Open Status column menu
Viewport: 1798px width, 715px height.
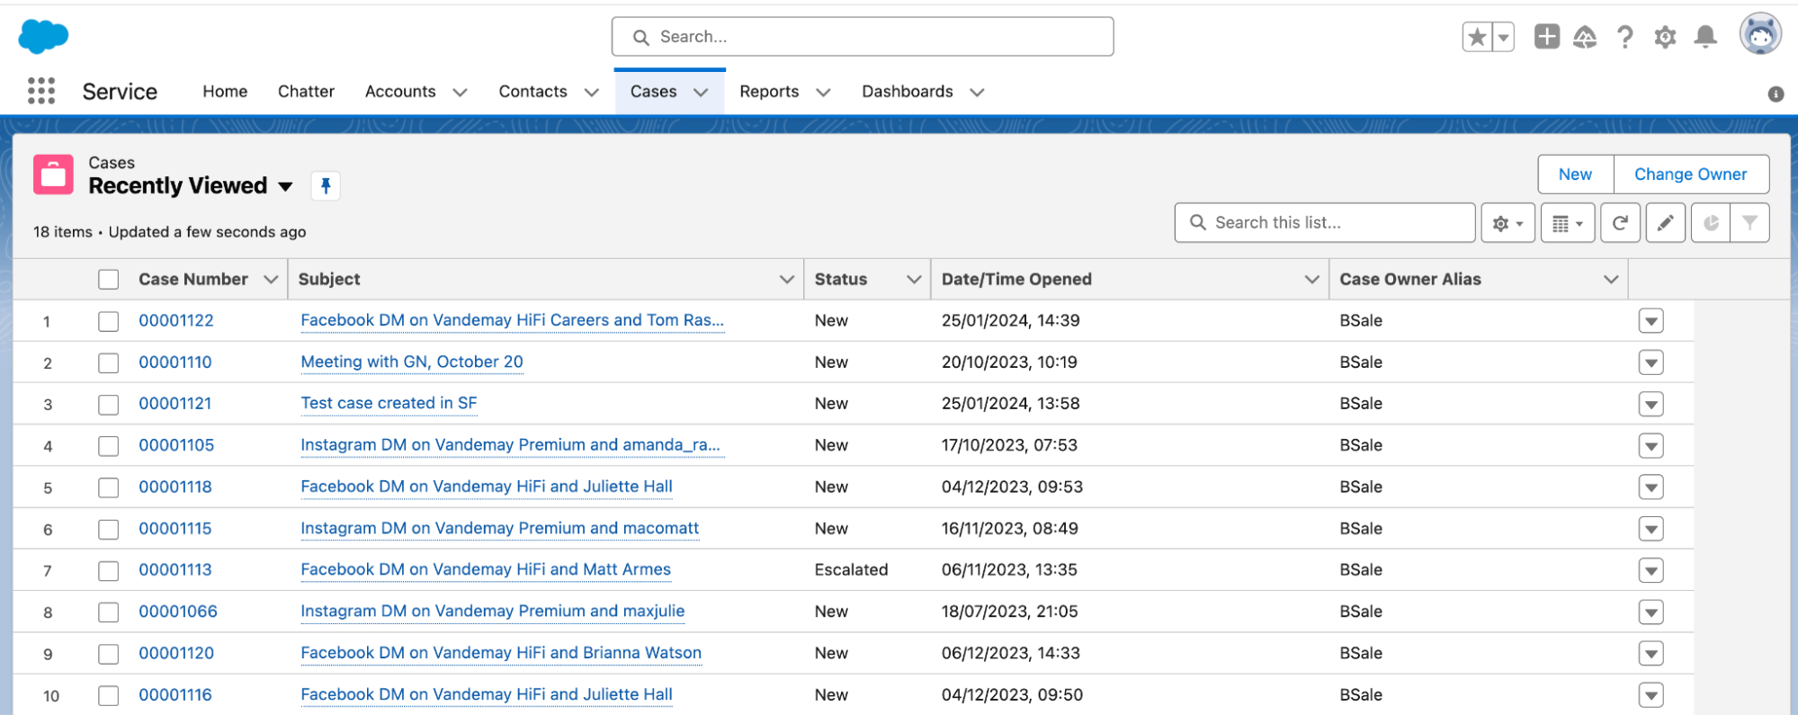coord(915,280)
